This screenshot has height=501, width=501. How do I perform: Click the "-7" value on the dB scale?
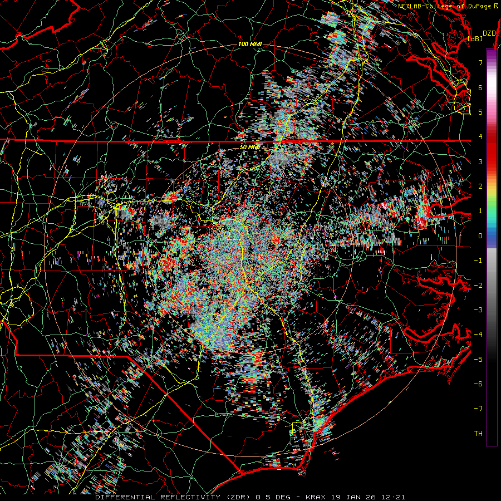(x=478, y=409)
